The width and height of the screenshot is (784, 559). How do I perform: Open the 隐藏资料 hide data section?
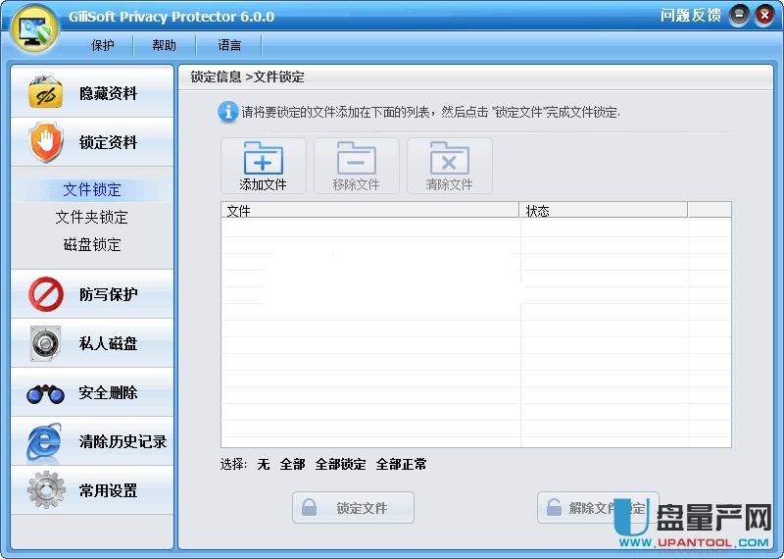[x=92, y=93]
